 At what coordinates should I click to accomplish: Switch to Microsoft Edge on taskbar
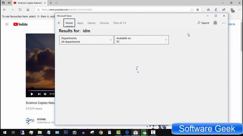click(127, 133)
